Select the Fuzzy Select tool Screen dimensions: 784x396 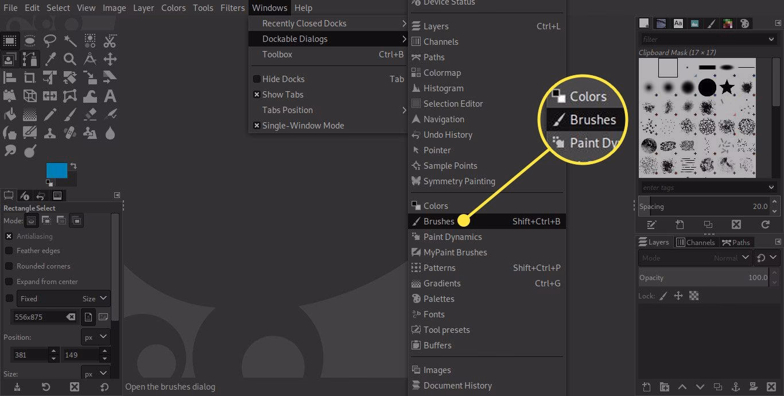tap(69, 40)
